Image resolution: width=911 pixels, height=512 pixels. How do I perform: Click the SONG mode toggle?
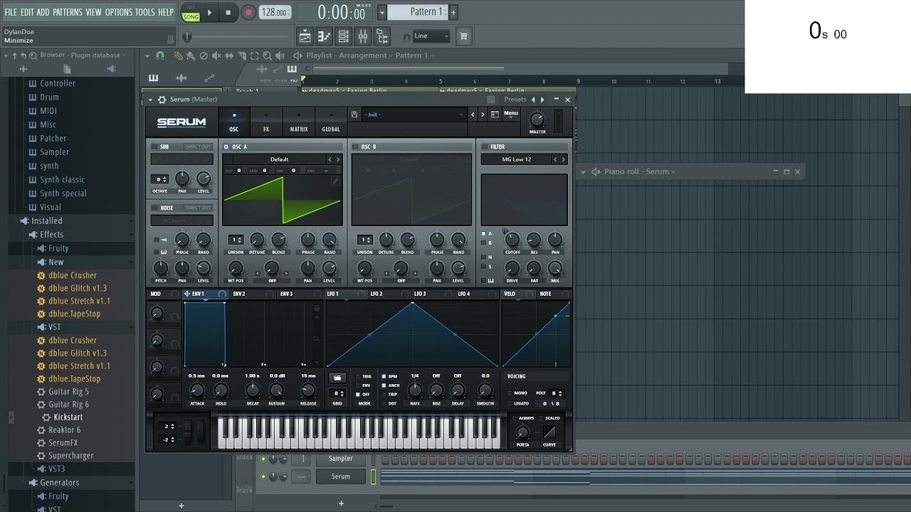[191, 16]
